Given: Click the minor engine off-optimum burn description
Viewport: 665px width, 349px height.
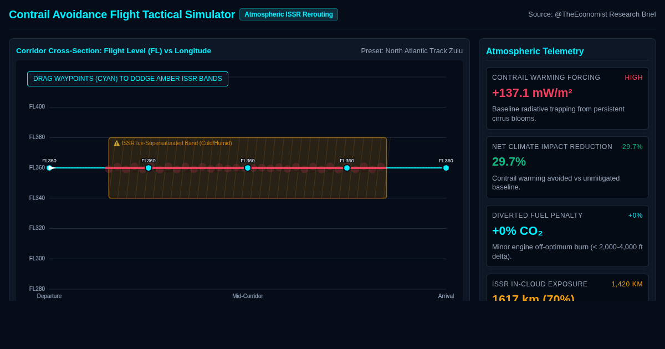Looking at the screenshot, I should [567, 252].
